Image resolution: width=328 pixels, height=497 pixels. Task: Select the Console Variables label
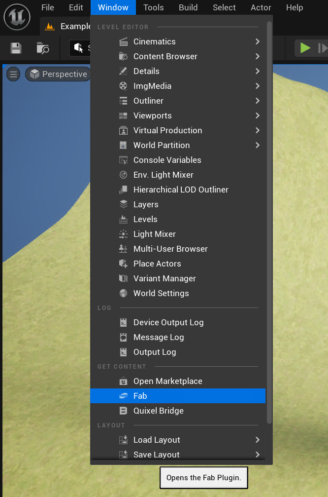(167, 160)
